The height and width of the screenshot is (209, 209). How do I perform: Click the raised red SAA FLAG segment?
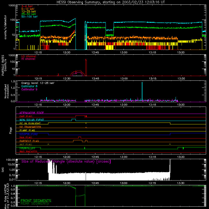tap(80, 137)
